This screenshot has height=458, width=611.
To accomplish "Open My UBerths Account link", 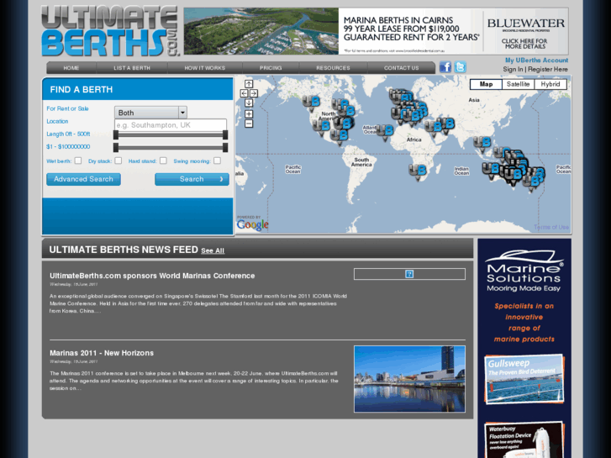I will [x=536, y=60].
